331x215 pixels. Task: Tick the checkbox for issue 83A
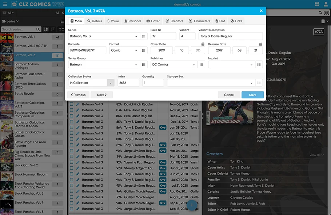tap(72, 110)
